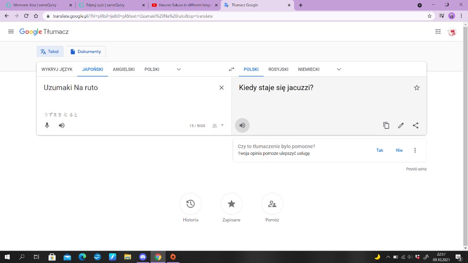The height and width of the screenshot is (263, 468).
Task: Expand the source language list chevron
Action: (x=179, y=69)
